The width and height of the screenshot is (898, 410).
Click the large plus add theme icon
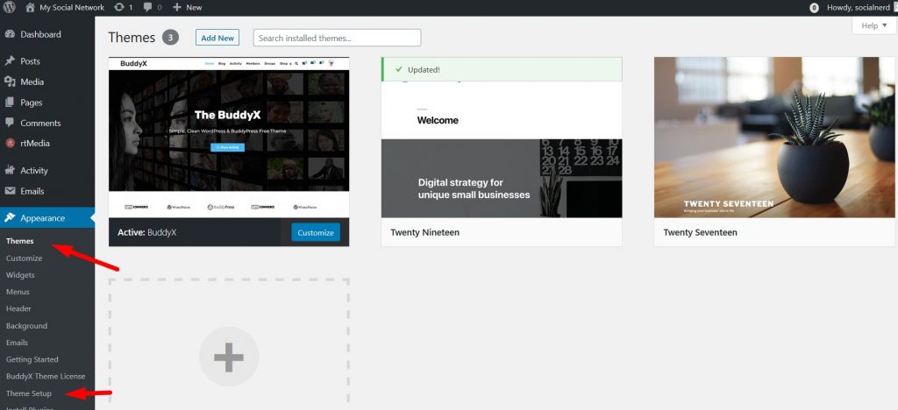229,357
